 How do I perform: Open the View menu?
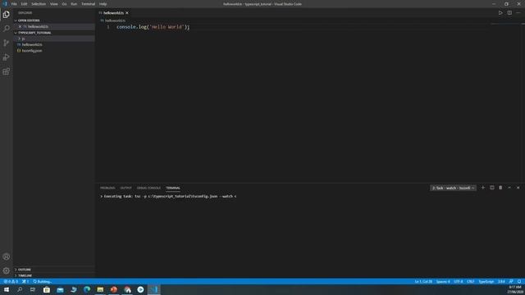pos(54,4)
